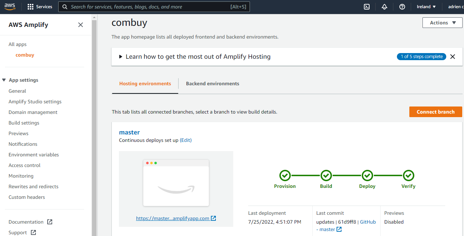Open the Support link
Viewport: 464px width, 236px height.
pos(18,232)
